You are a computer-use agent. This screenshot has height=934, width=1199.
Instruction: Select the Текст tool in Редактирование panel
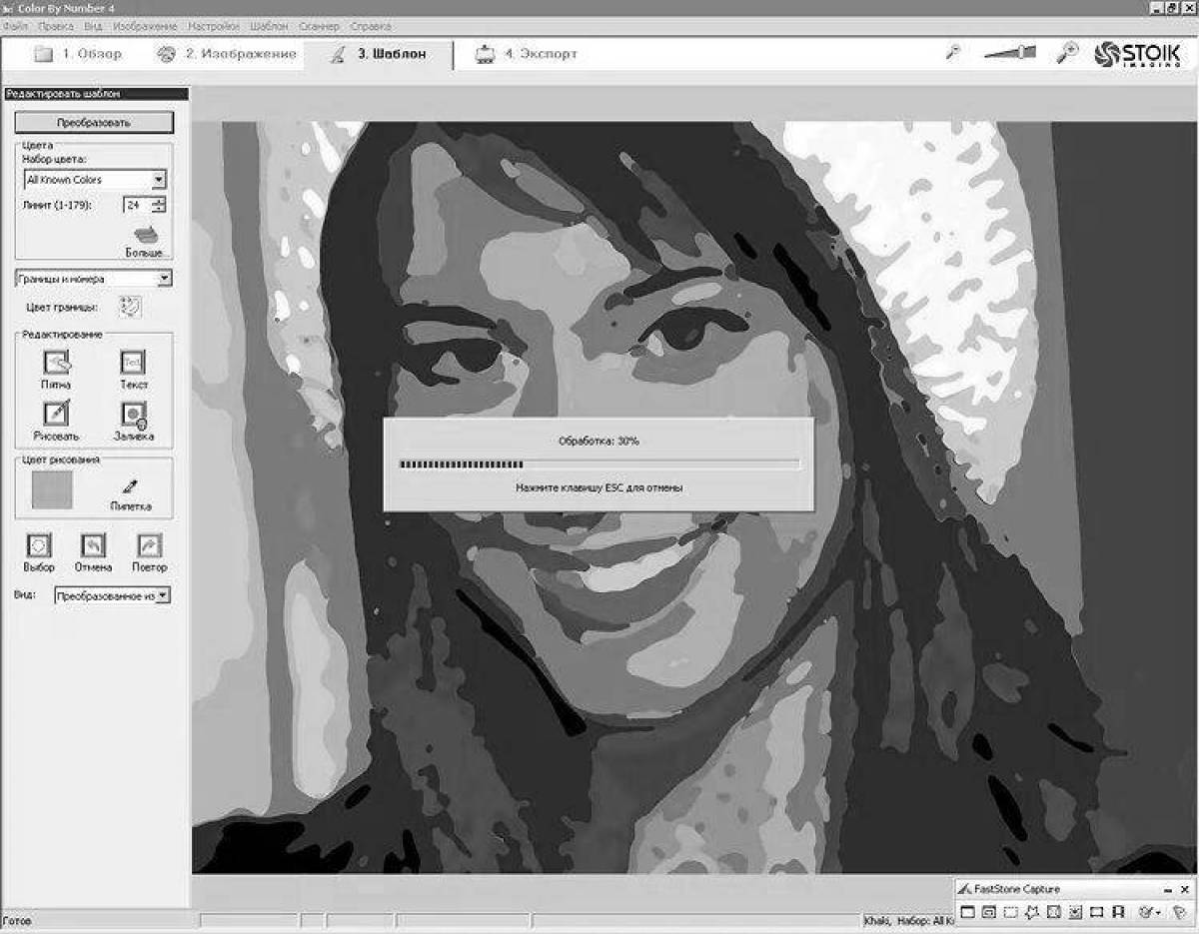(133, 362)
